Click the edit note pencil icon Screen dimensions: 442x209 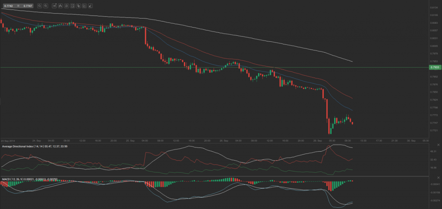tap(84, 6)
